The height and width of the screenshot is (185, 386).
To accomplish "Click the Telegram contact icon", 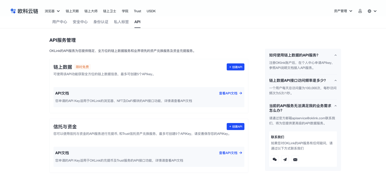I will [285, 159].
